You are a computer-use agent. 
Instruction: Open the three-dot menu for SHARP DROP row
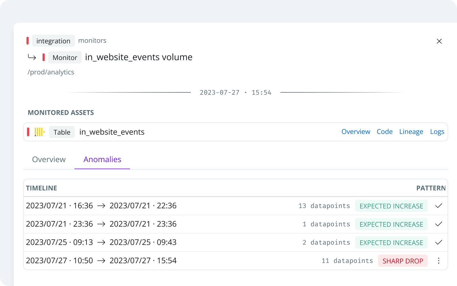[439, 261]
